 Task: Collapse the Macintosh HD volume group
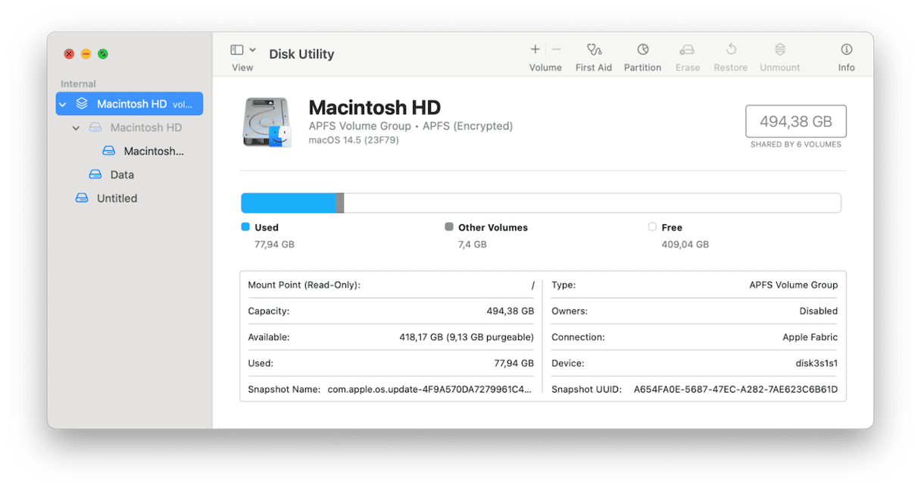point(63,105)
